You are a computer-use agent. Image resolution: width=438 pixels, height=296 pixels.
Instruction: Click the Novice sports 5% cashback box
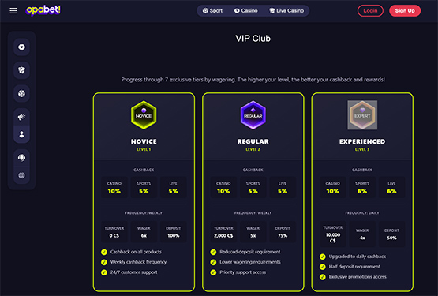144,188
